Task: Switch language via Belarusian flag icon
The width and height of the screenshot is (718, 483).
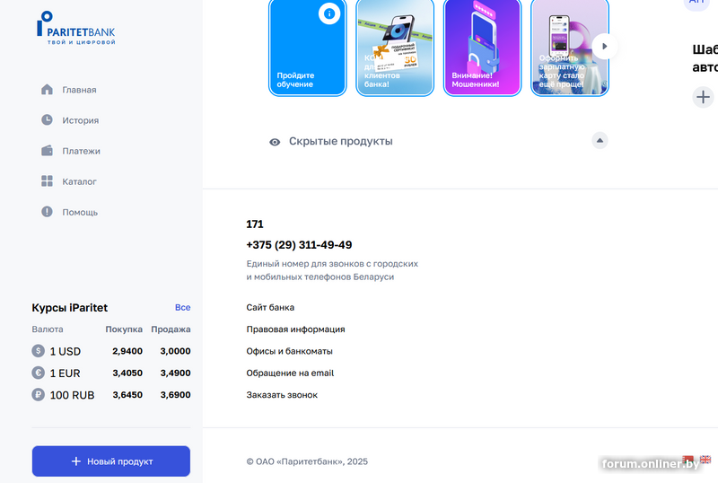Action: pos(687,459)
